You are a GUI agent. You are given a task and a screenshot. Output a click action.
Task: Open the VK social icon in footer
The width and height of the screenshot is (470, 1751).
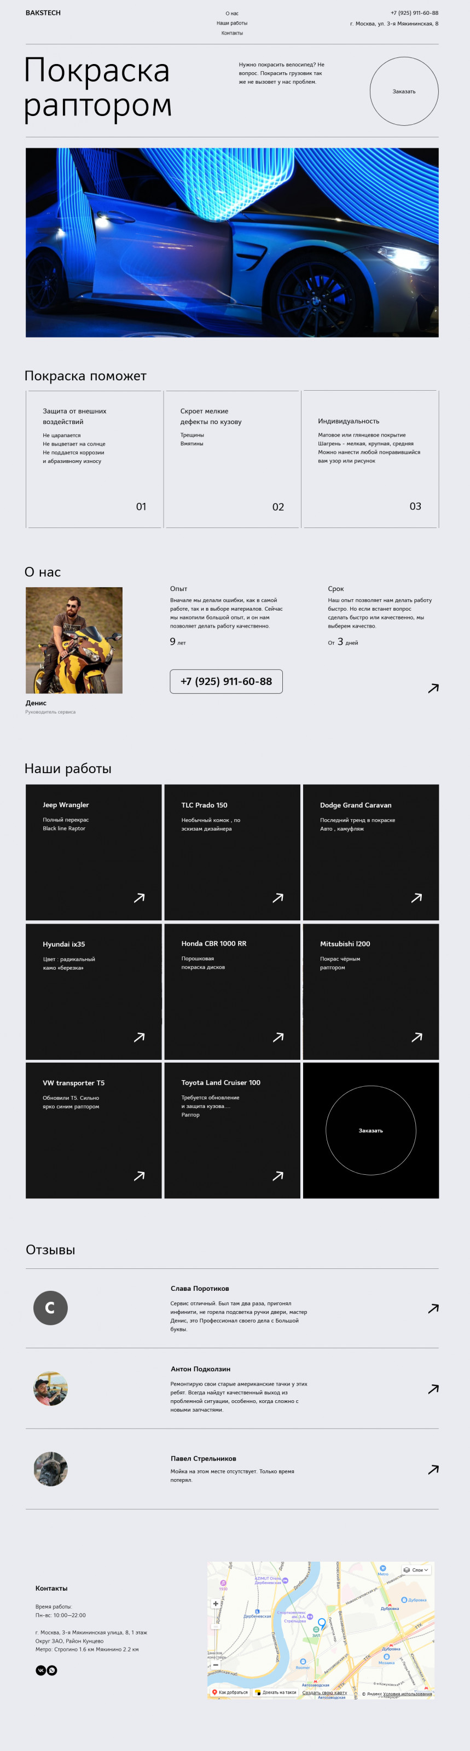pyautogui.click(x=40, y=1670)
